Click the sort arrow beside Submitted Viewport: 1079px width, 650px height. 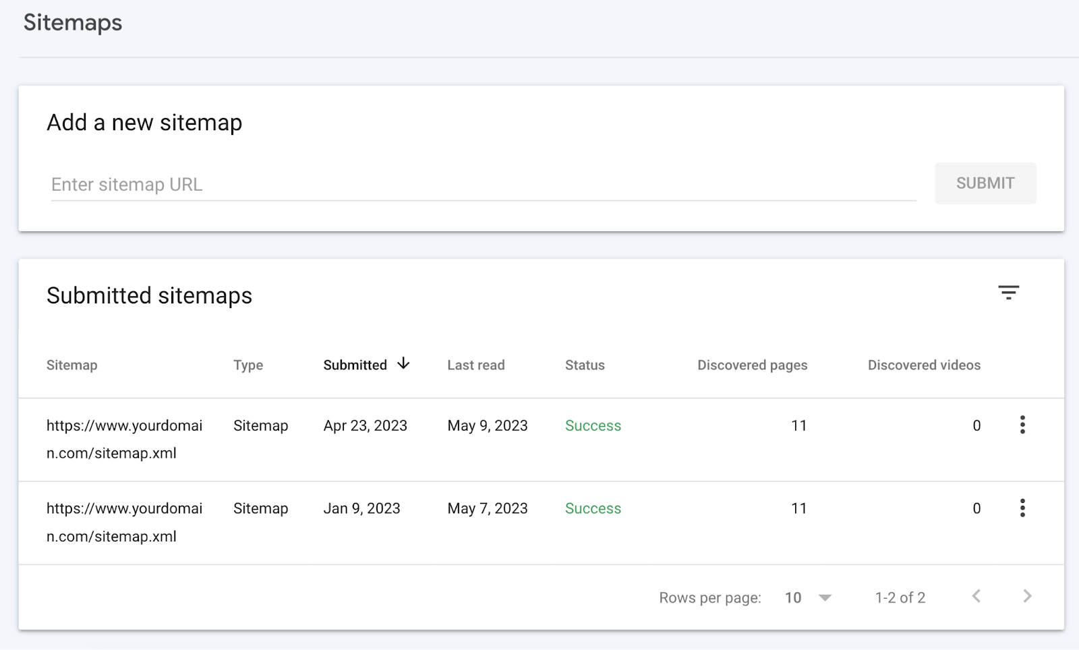click(x=403, y=363)
